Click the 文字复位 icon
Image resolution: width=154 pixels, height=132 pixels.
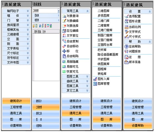pos(64,36)
